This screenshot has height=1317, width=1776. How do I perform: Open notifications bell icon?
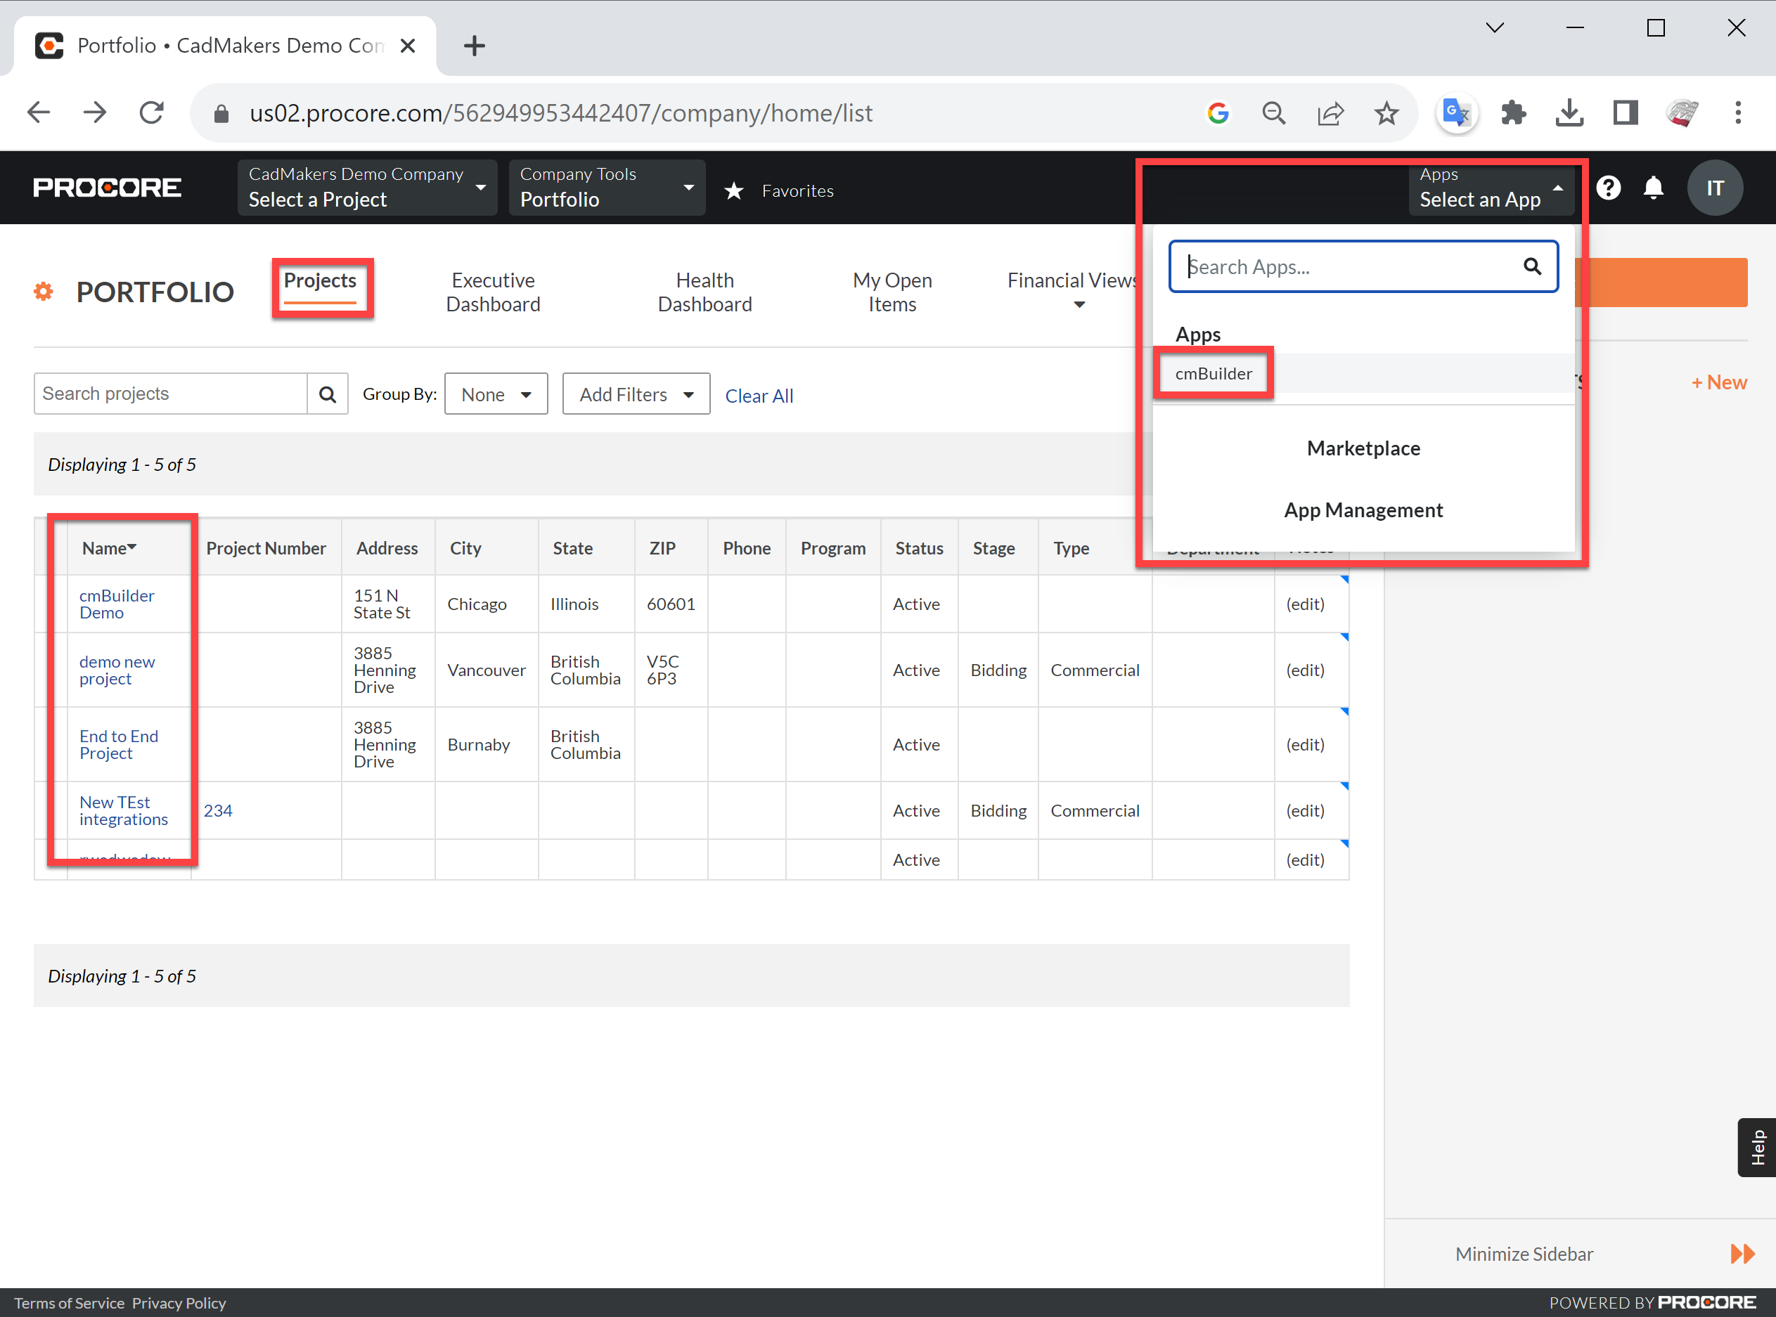[1653, 188]
